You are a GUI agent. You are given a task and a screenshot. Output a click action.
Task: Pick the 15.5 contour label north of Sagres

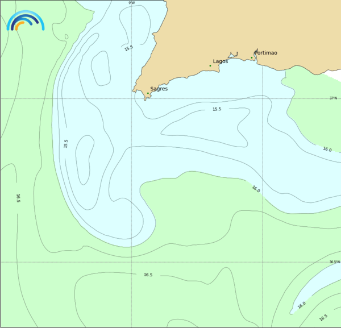(x=129, y=48)
